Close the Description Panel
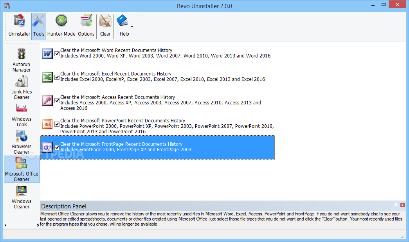The width and height of the screenshot is (409, 242). click(x=402, y=205)
